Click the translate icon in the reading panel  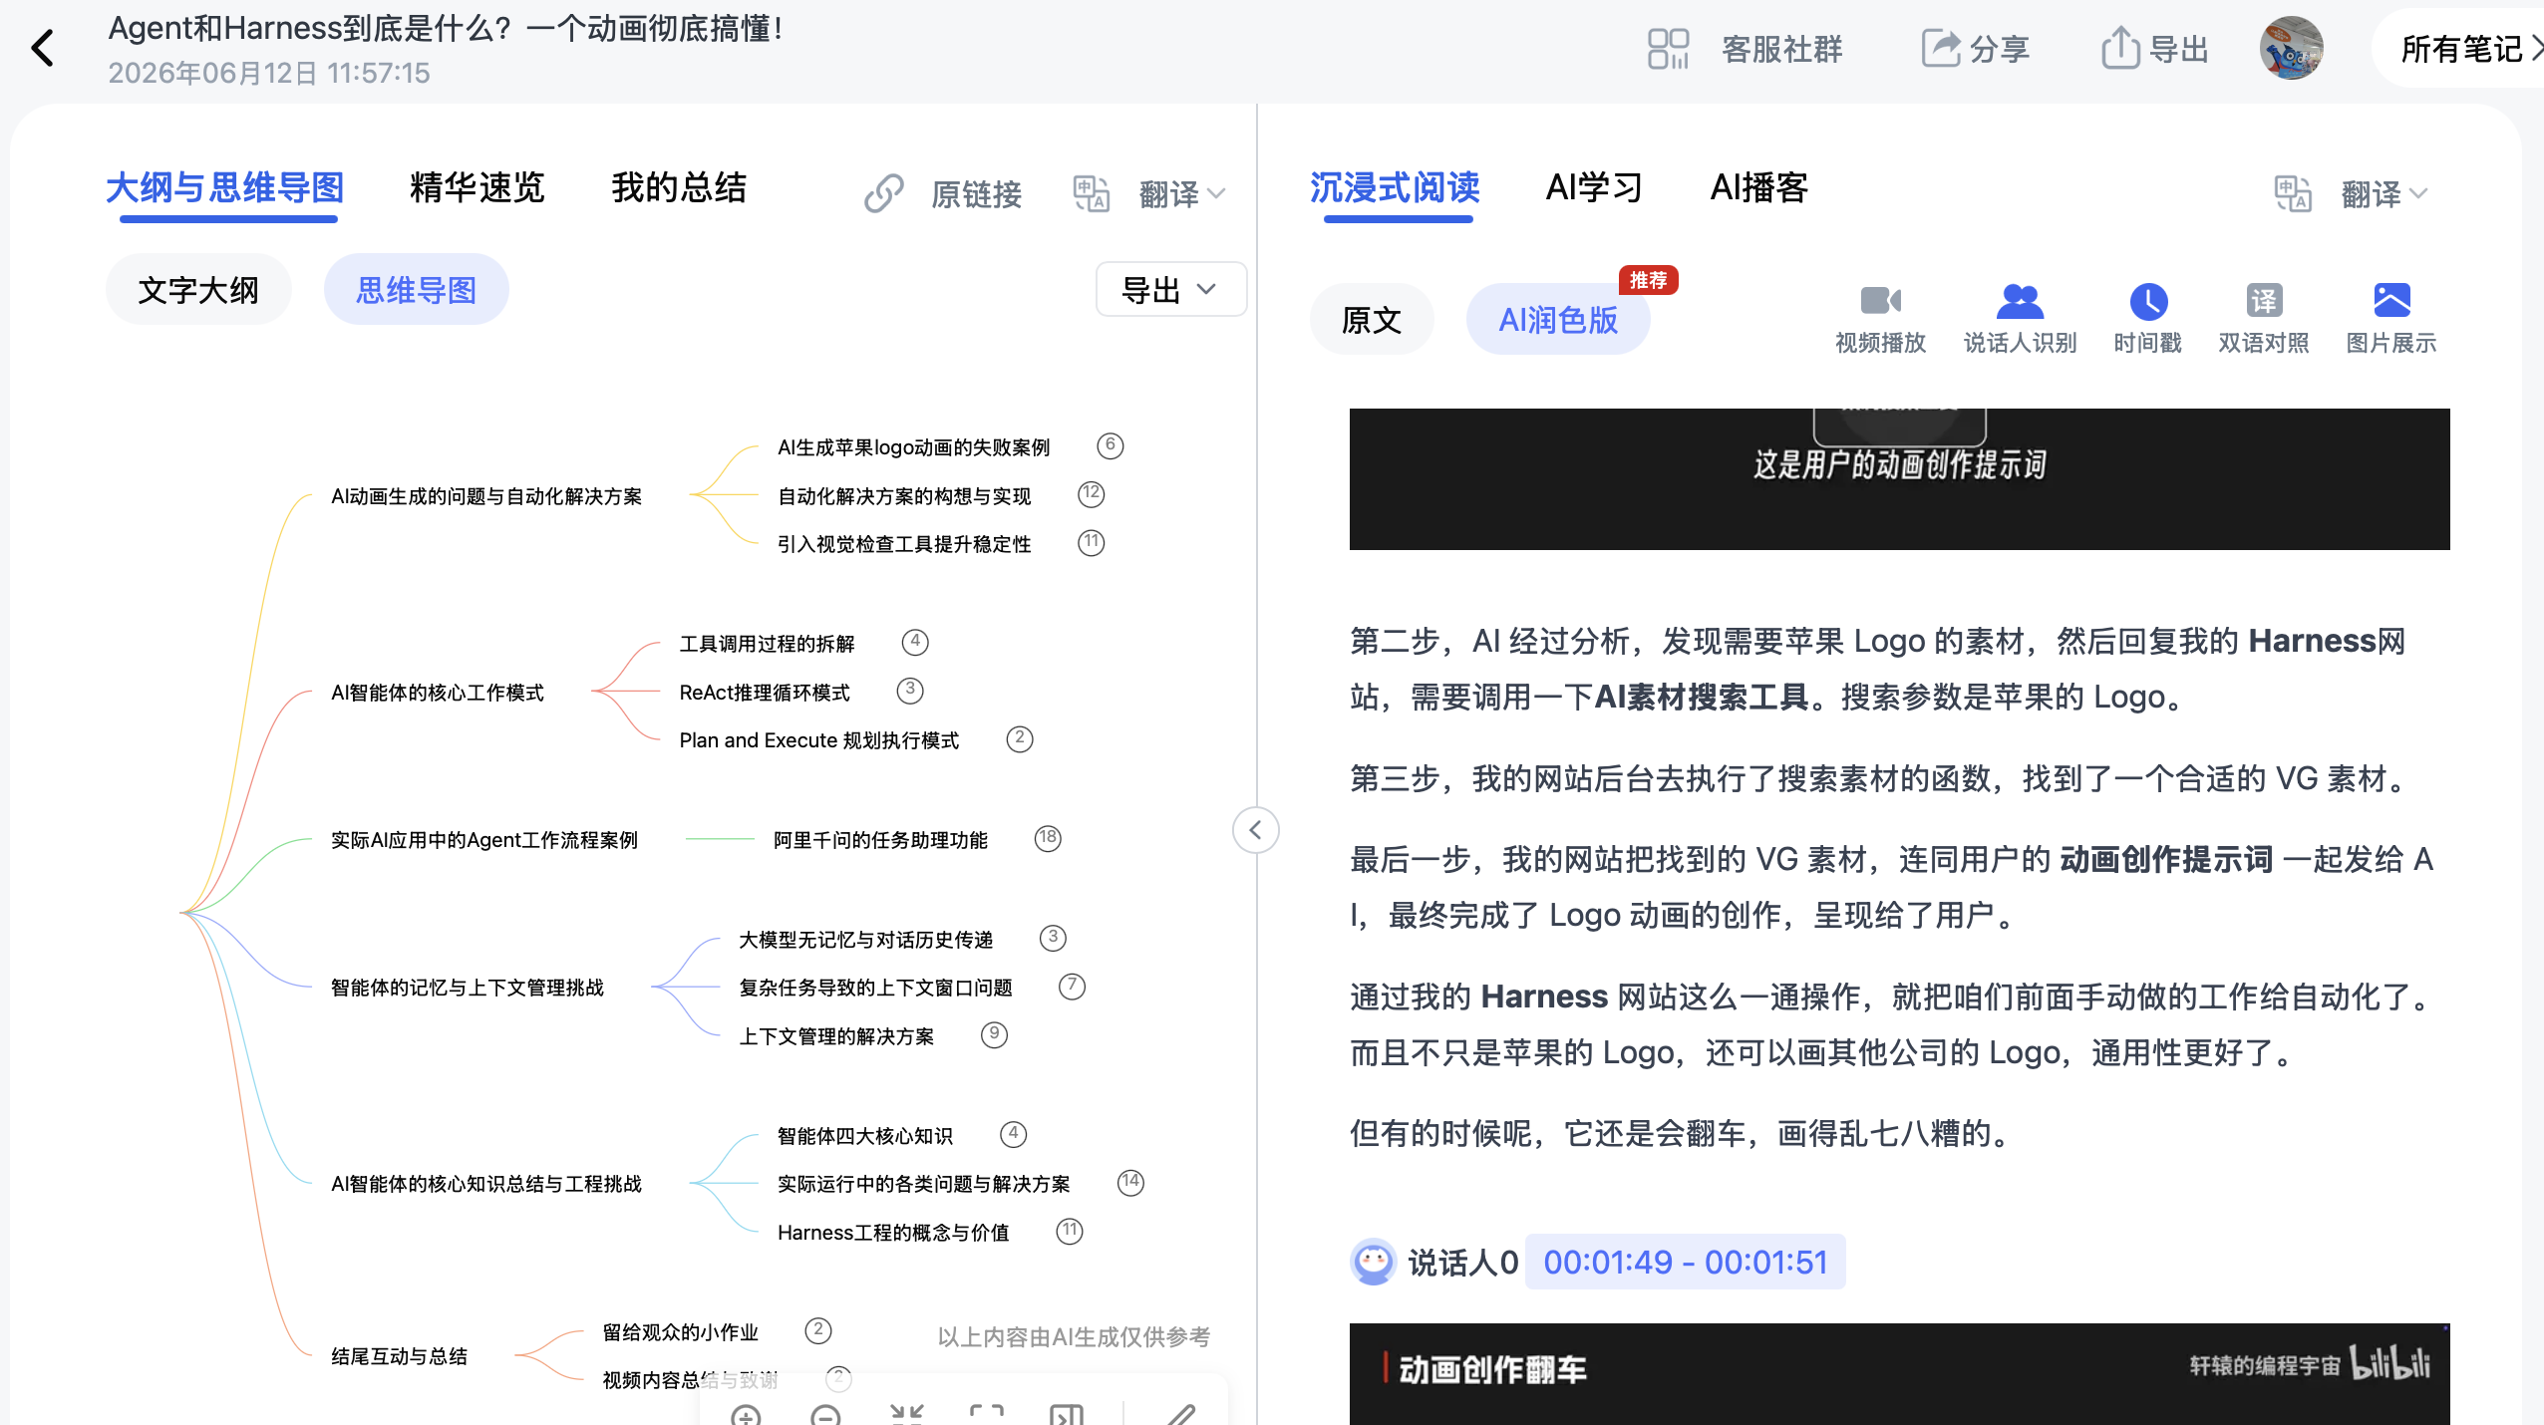pyautogui.click(x=2293, y=193)
